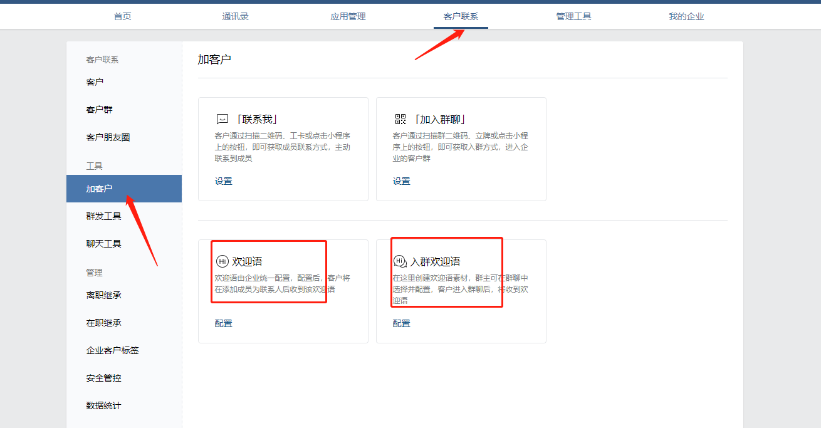Choose 群发工具 in the sidebar
The height and width of the screenshot is (428, 821).
[103, 216]
